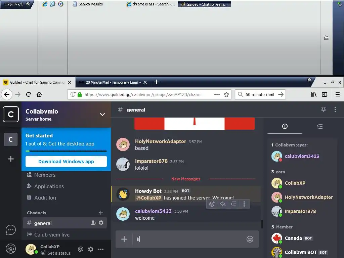Go to browser home page icon
The width and height of the screenshot is (344, 258).
coord(39,94)
